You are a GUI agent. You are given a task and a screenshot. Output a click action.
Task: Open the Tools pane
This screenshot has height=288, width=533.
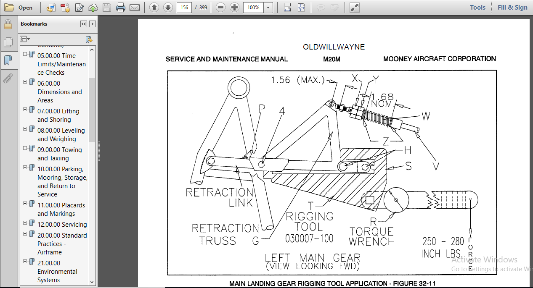click(x=477, y=8)
